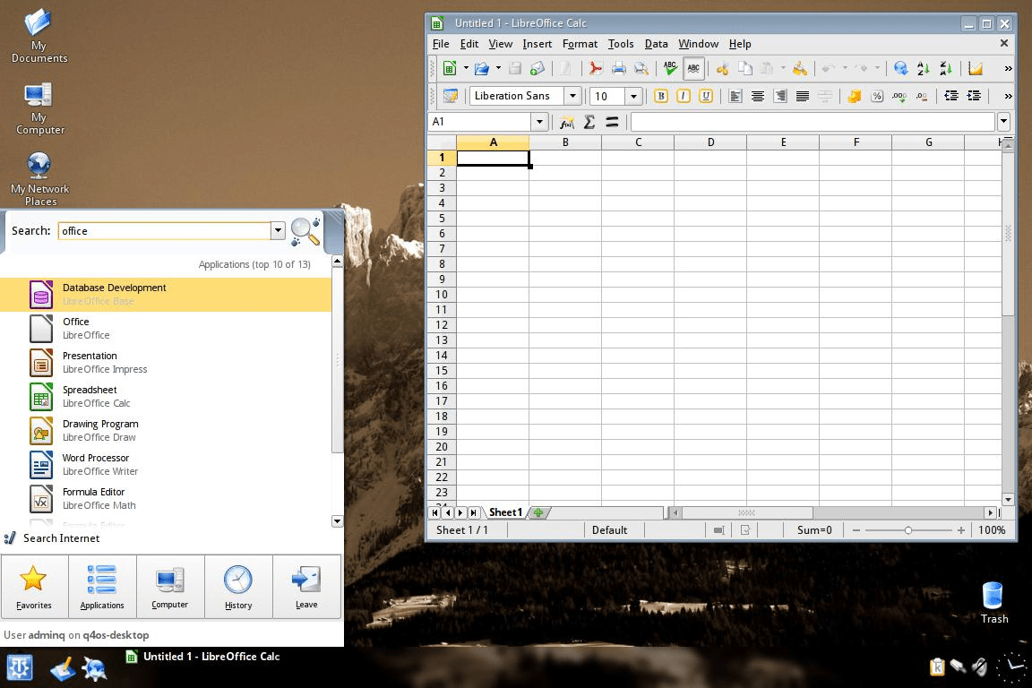Click the Cut scissors icon
Image resolution: width=1032 pixels, height=688 pixels.
(x=723, y=68)
